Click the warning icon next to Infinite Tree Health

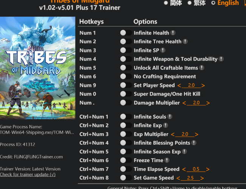point(185,42)
